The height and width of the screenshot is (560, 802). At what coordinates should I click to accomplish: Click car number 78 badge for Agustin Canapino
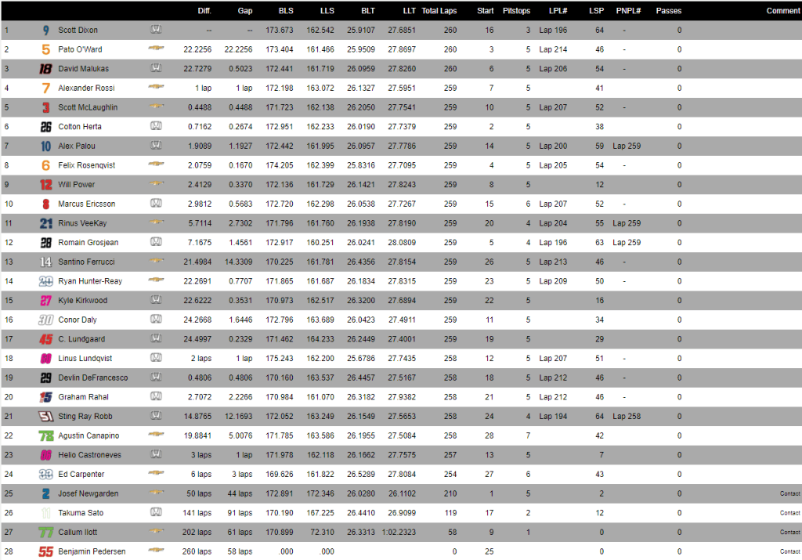tap(46, 435)
